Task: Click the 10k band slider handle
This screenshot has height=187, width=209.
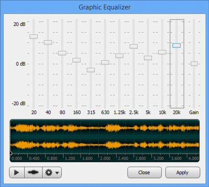Action: (x=162, y=52)
